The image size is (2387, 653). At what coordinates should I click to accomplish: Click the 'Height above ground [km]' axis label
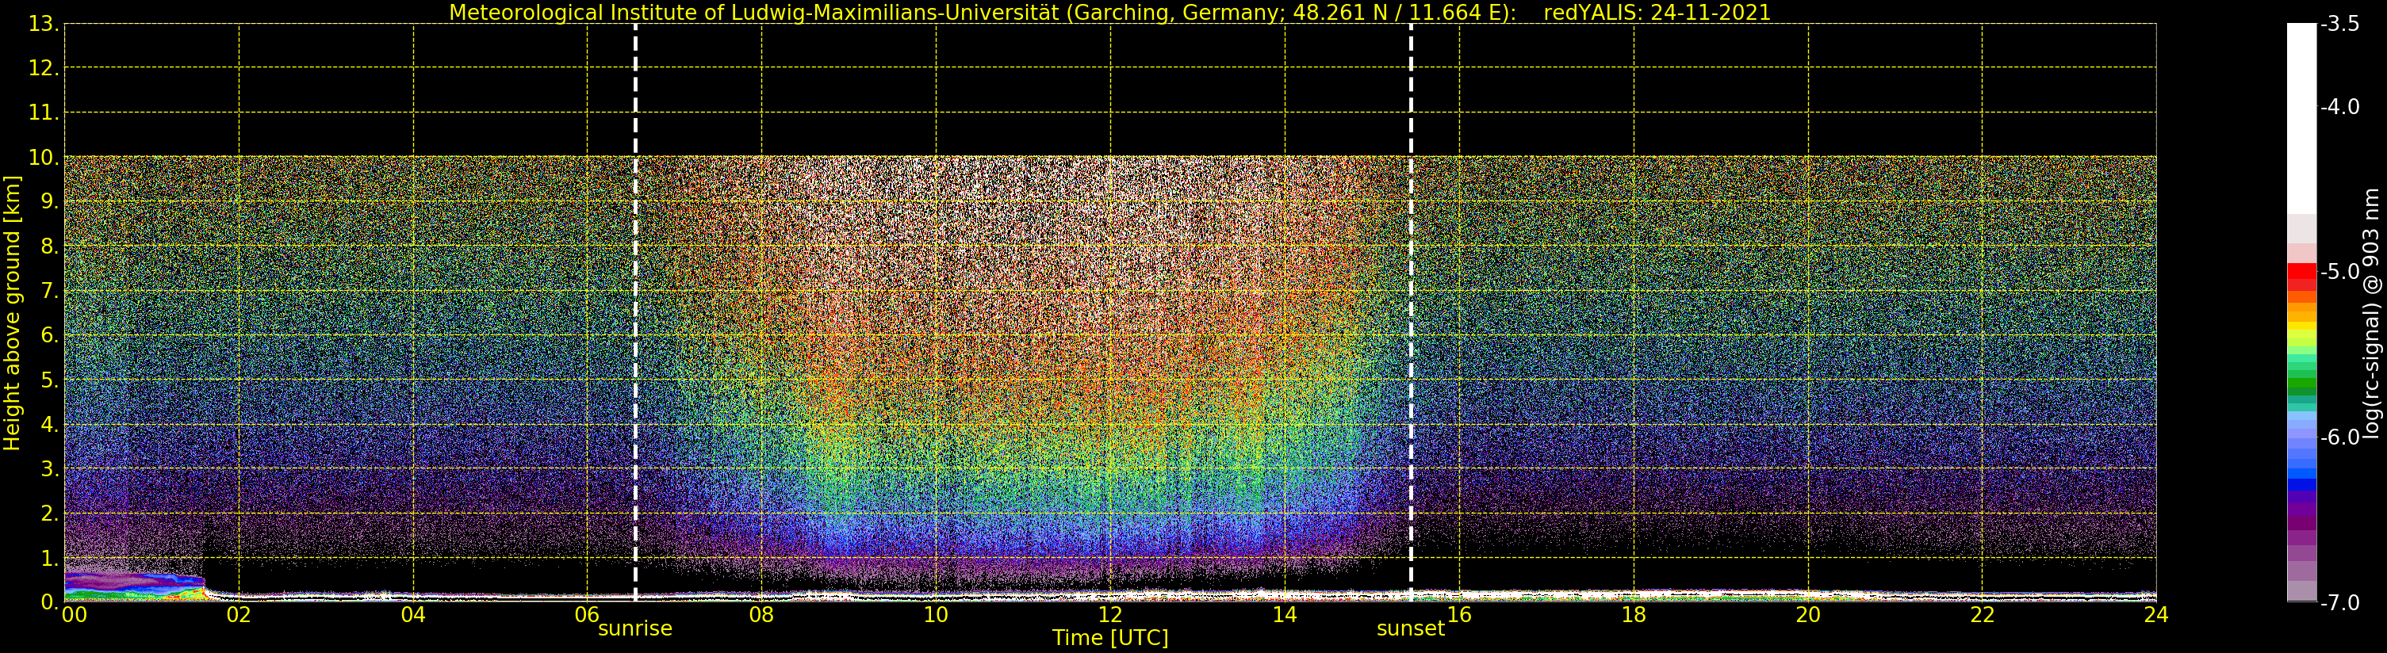click(x=12, y=313)
